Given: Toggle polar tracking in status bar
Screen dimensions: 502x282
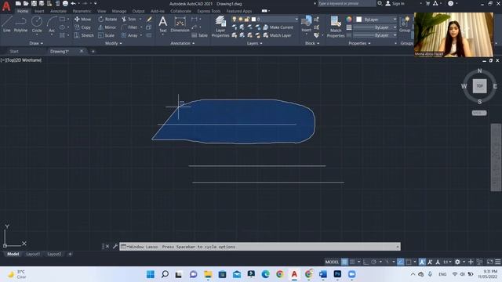Looking at the screenshot, I should pos(373,262).
